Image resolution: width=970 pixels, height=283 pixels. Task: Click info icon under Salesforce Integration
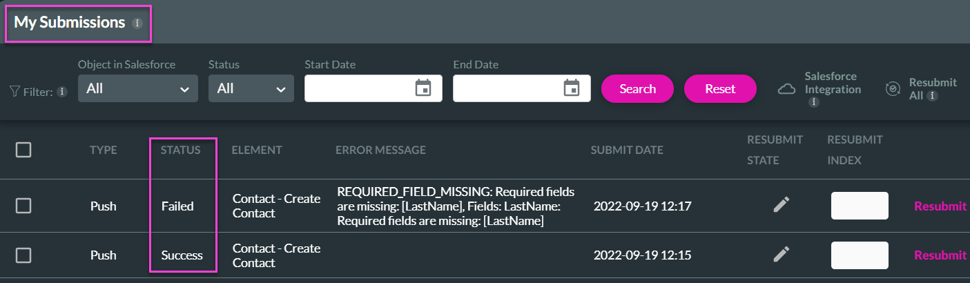[x=813, y=102]
